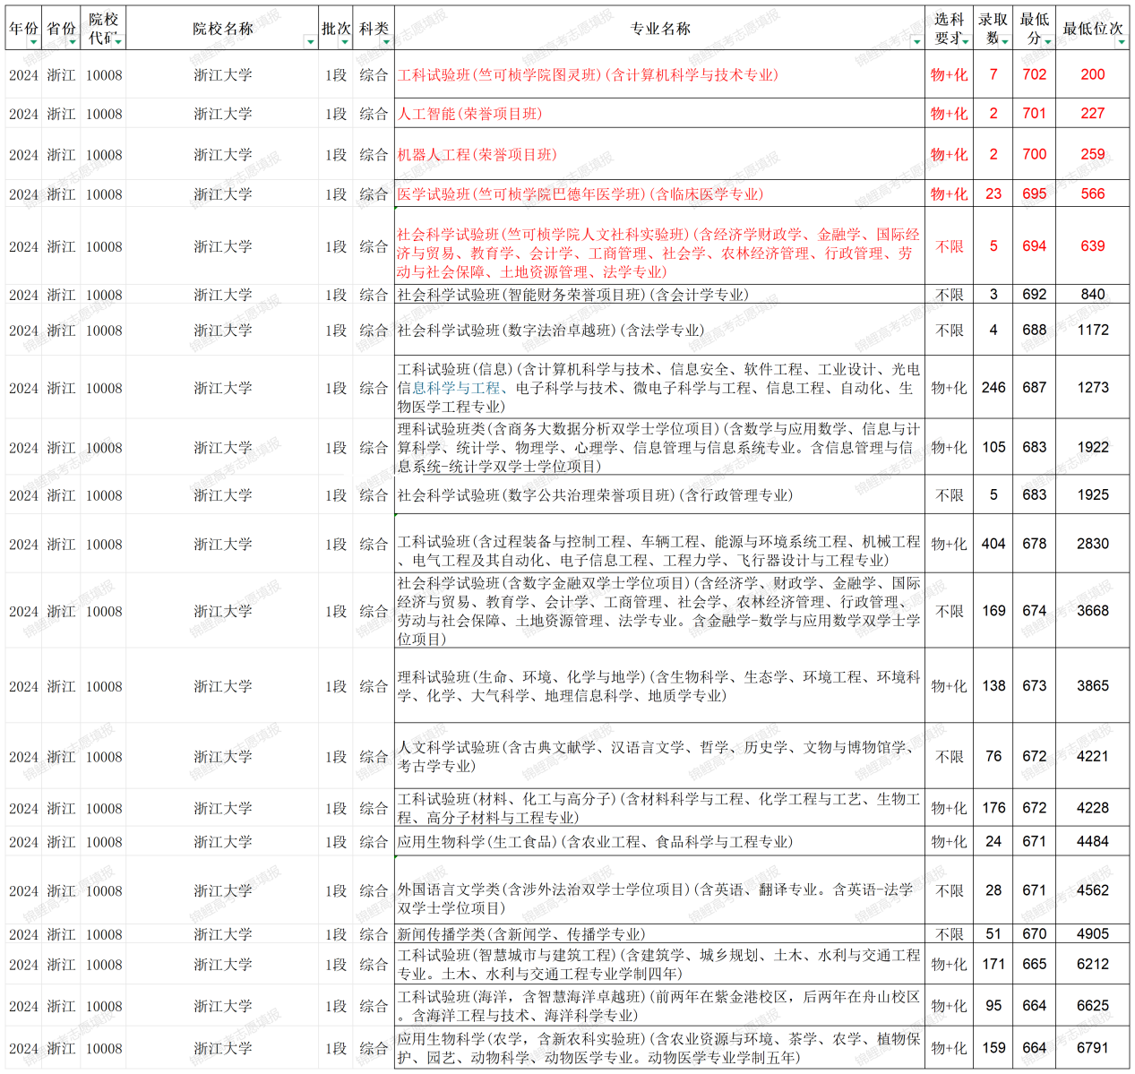
Task: Click lowest rank value 259
Action: pos(1093,154)
